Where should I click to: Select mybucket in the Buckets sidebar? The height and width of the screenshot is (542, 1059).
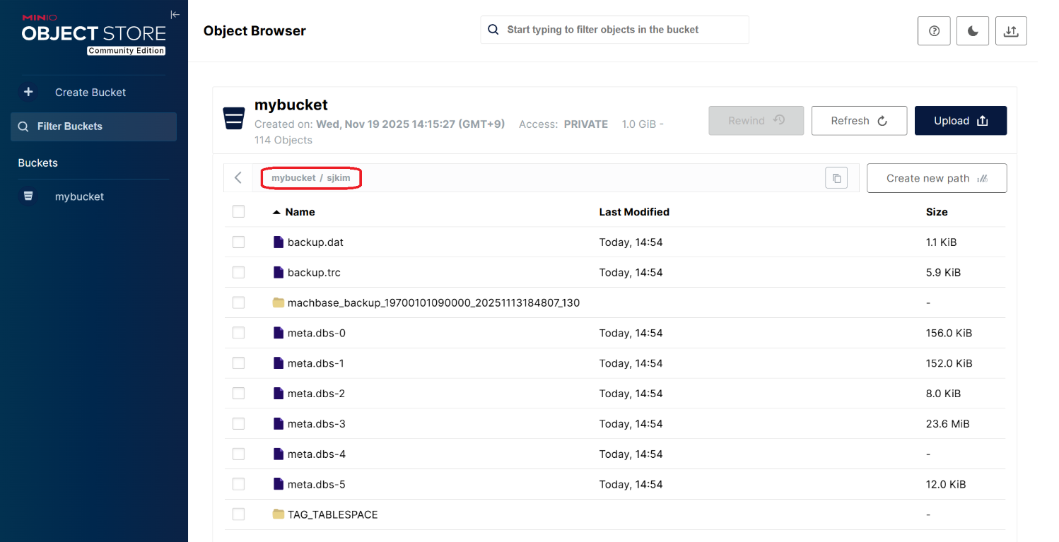[x=79, y=196]
